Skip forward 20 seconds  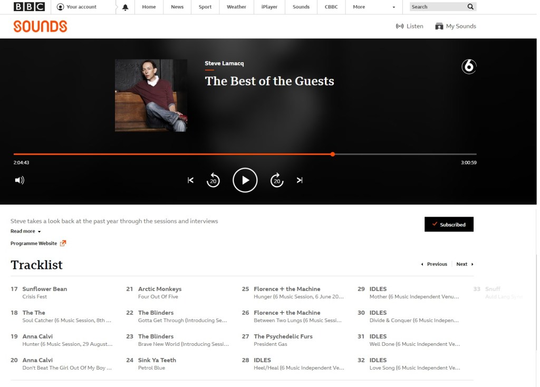277,180
